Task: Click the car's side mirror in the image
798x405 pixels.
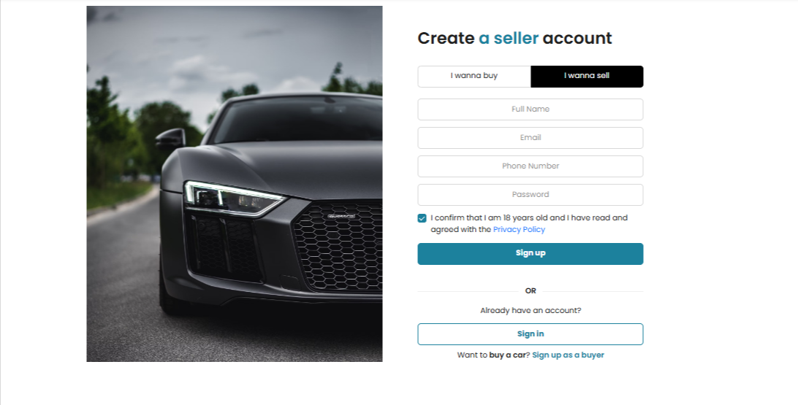Action: [x=170, y=138]
